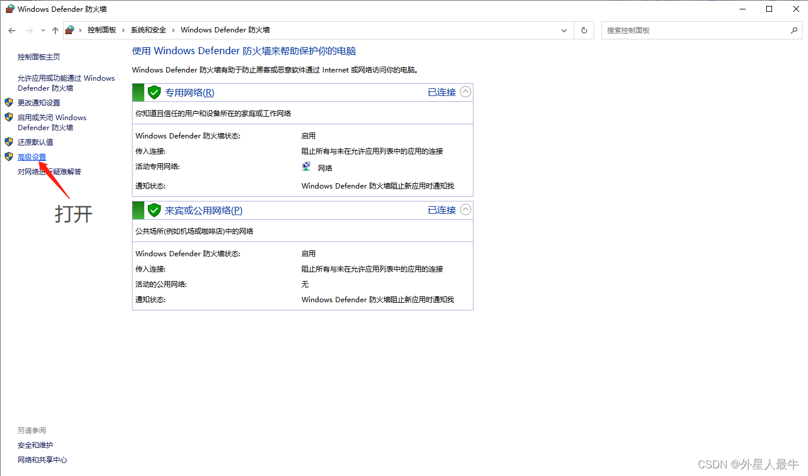This screenshot has height=476, width=808.
Task: Close the Windows Defender 防火墙 window
Action: click(795, 9)
